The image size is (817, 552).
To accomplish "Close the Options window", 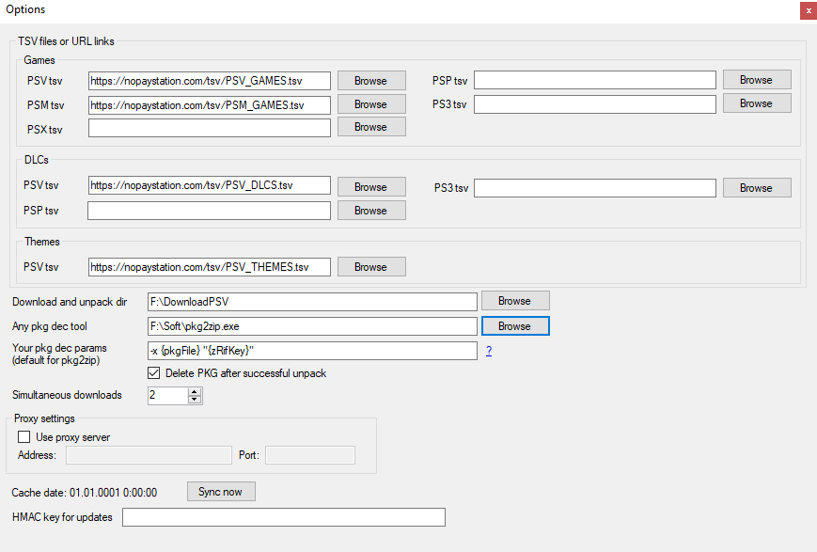I will [808, 10].
